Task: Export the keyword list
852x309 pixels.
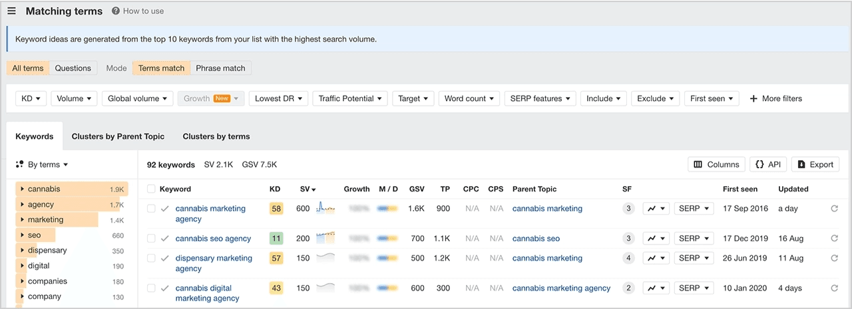Action: pos(815,165)
